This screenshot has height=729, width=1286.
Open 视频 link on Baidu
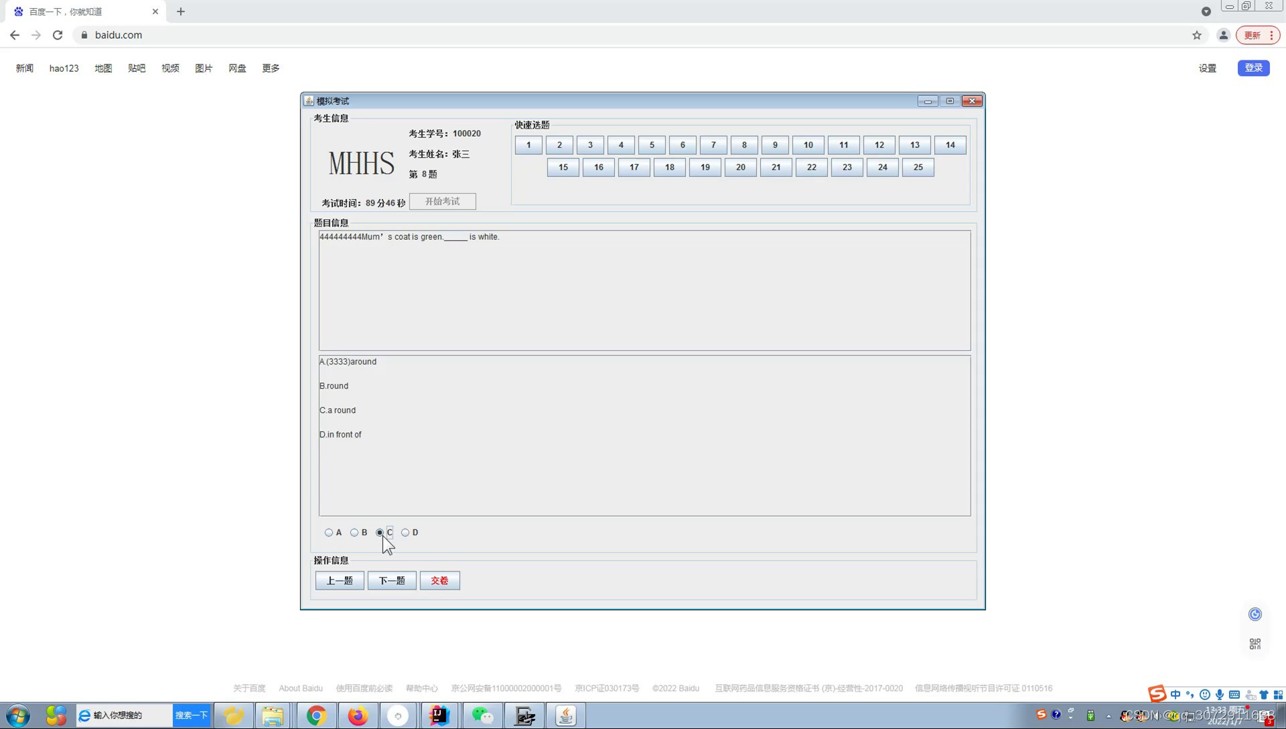tap(170, 68)
